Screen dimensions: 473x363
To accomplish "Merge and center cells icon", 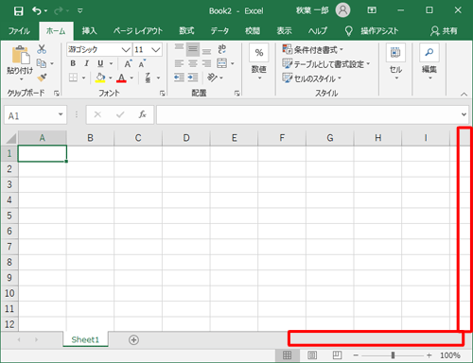I will point(222,63).
